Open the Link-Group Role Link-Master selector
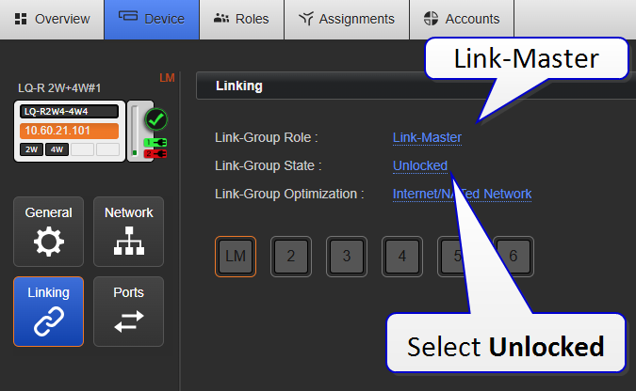 (427, 137)
